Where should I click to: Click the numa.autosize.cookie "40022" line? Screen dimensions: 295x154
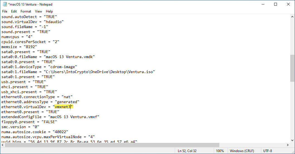point(35,132)
